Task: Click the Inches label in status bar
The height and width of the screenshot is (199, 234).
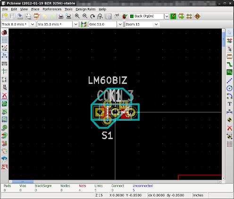Action: pos(198,195)
